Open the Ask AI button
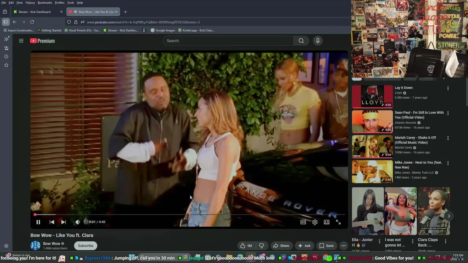468x263 pixels. click(x=304, y=246)
